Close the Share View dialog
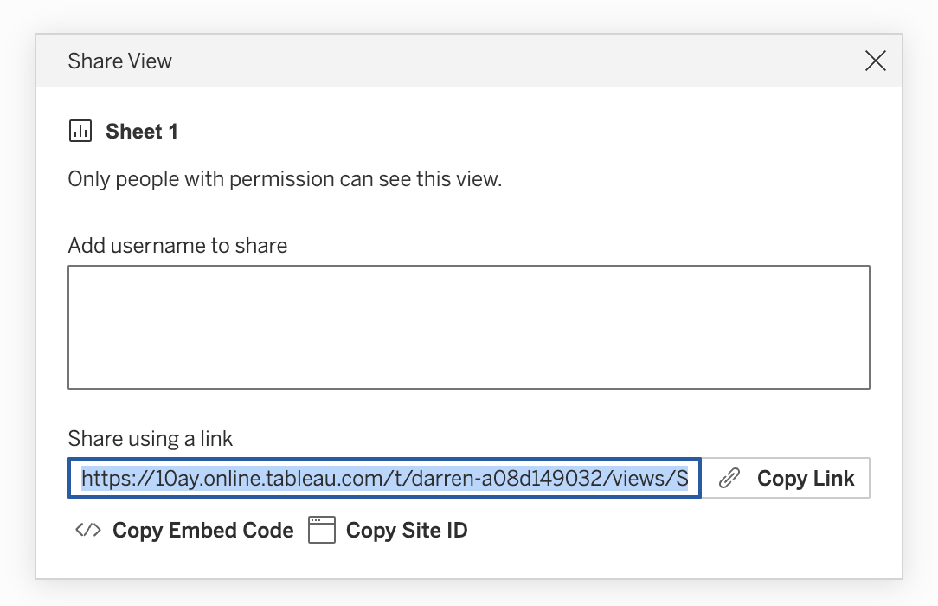The height and width of the screenshot is (606, 938). (875, 61)
